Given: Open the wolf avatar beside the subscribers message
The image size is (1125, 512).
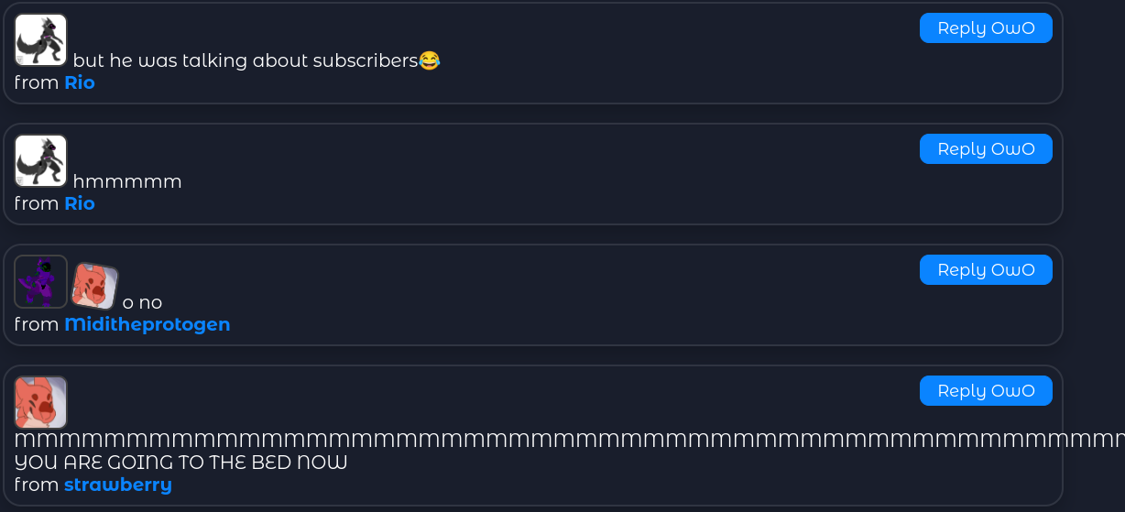Looking at the screenshot, I should coord(41,40).
